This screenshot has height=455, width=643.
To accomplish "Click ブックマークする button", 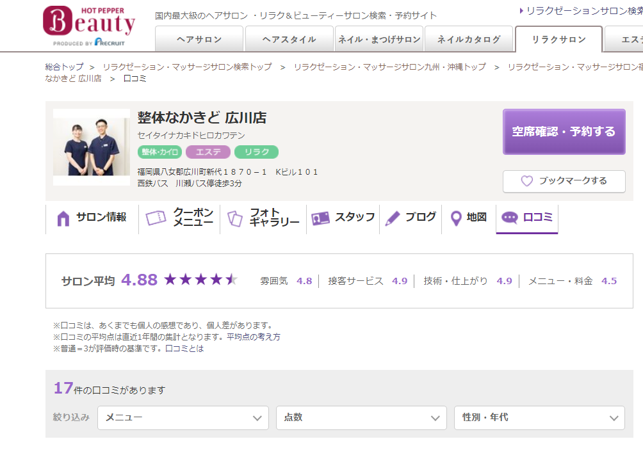I will click(564, 181).
